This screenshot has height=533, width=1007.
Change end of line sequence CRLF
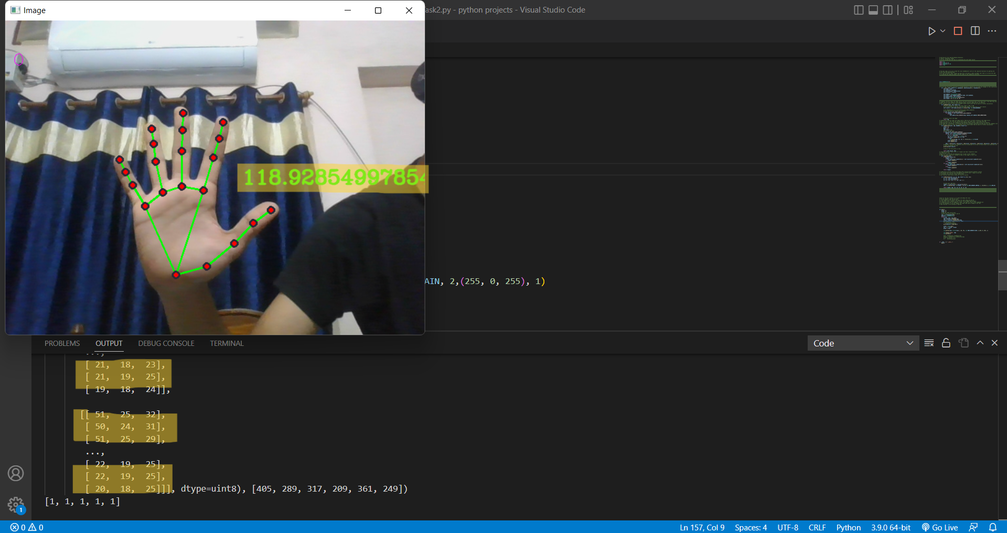coord(817,527)
